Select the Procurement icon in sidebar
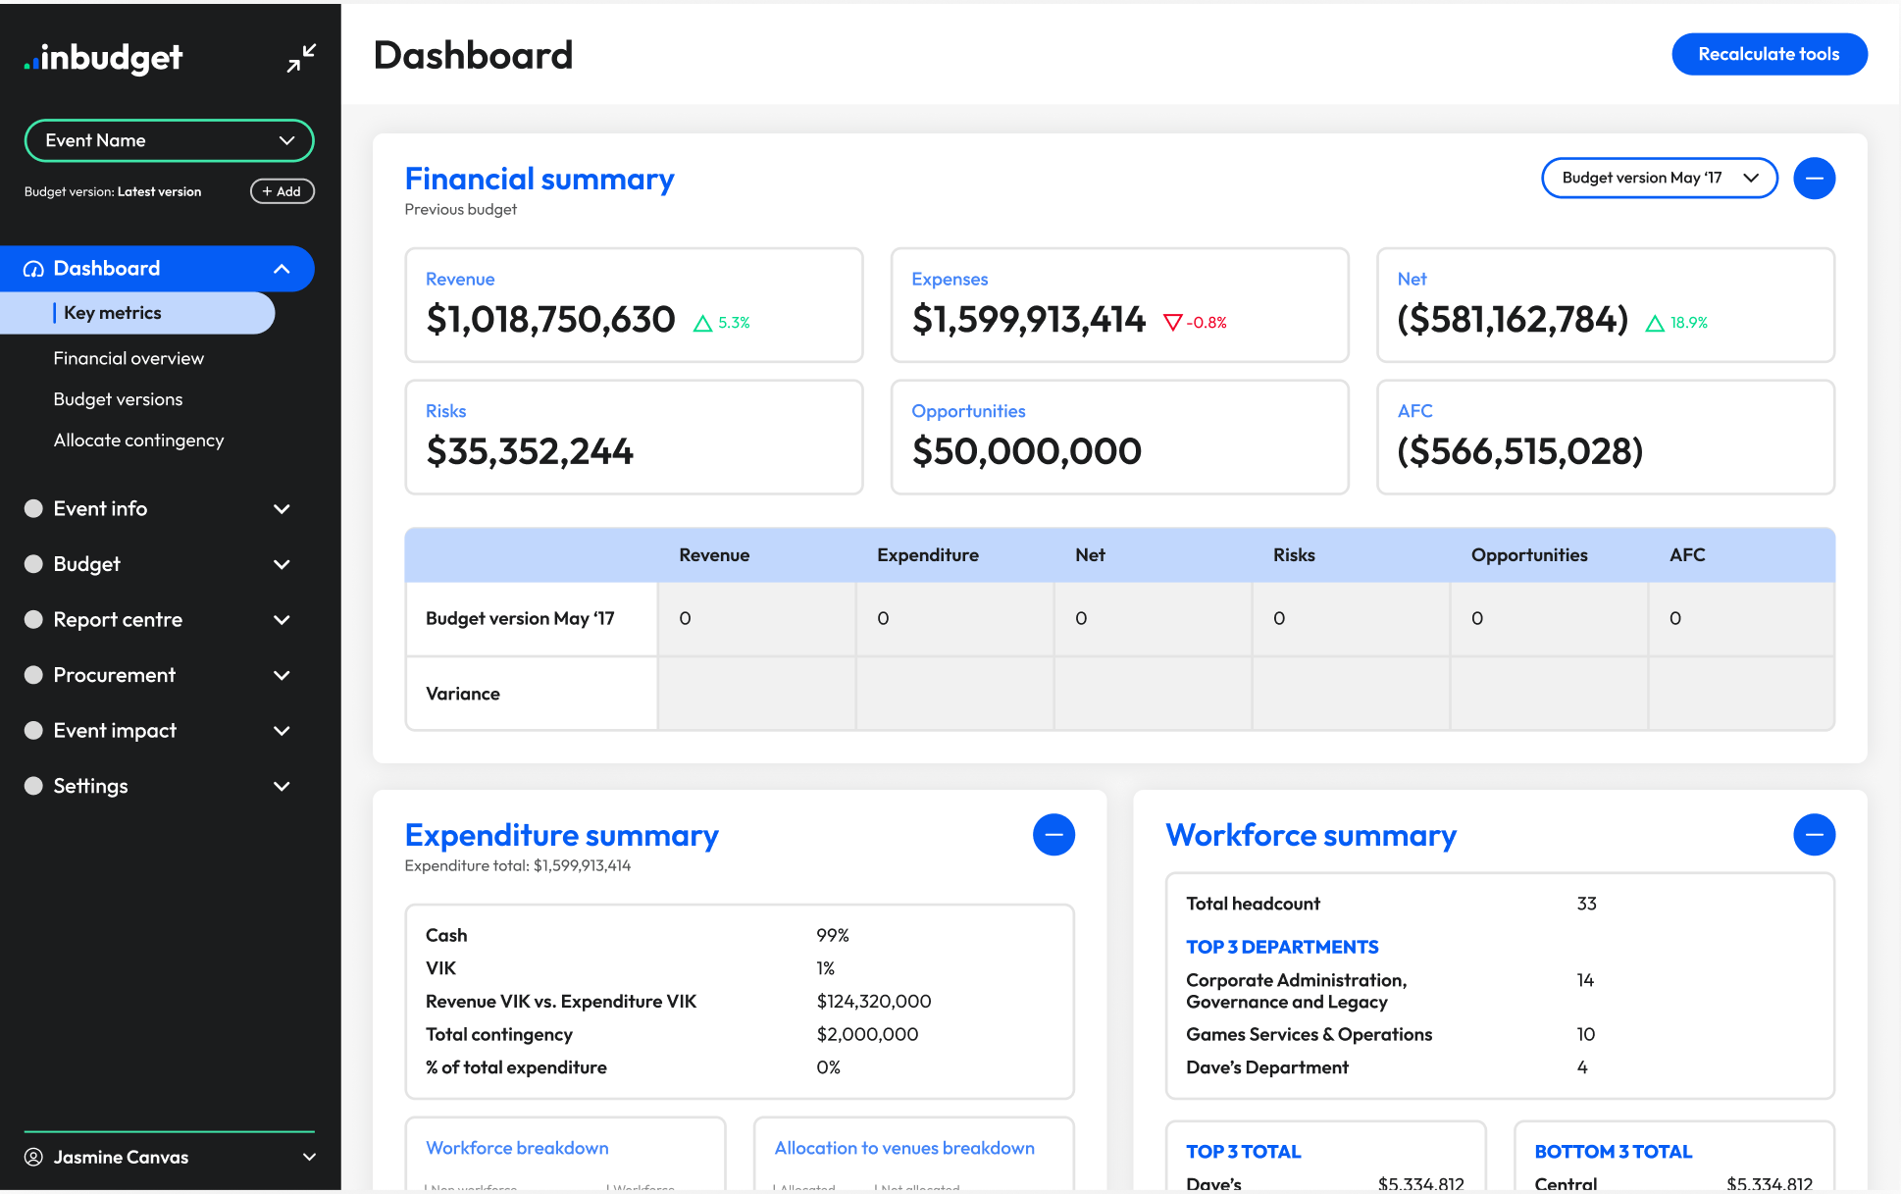This screenshot has width=1901, height=1194. [x=33, y=675]
